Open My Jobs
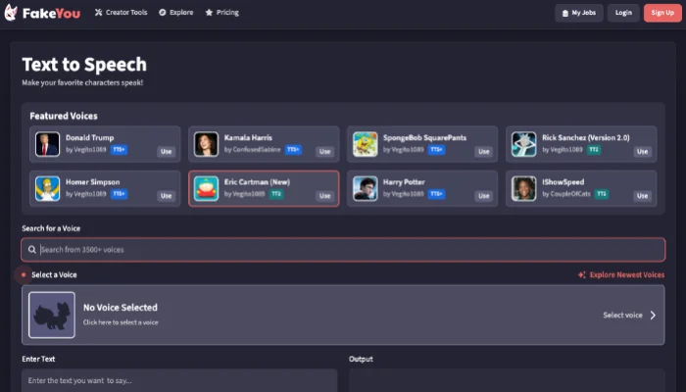The image size is (686, 392). (x=579, y=13)
